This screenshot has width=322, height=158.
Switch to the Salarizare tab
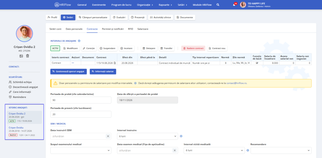click(143, 29)
